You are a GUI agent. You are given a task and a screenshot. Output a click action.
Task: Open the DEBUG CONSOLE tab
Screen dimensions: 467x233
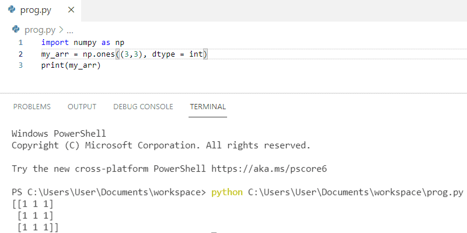pyautogui.click(x=143, y=107)
